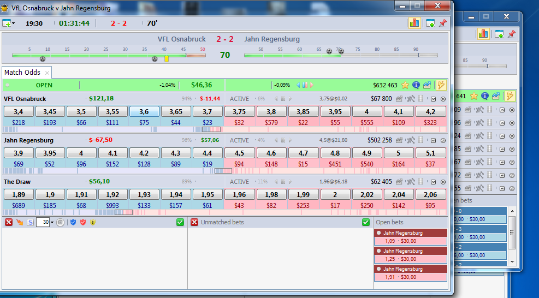Viewport: 539px width, 298px height.
Task: Click the yellow shield warning icon
Action: tap(93, 222)
